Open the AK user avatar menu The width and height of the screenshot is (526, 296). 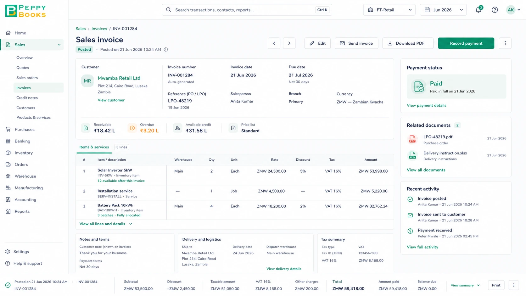pyautogui.click(x=513, y=10)
